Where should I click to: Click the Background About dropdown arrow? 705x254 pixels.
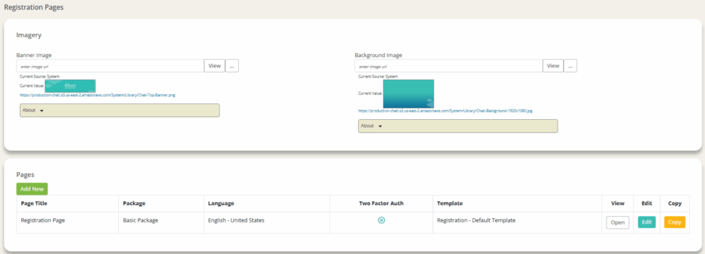[380, 127]
